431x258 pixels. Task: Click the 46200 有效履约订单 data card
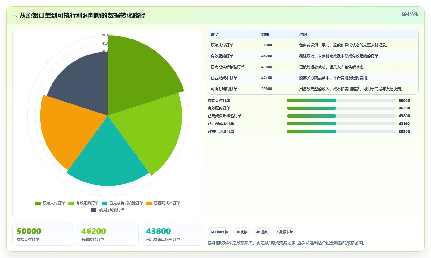pyautogui.click(x=108, y=234)
